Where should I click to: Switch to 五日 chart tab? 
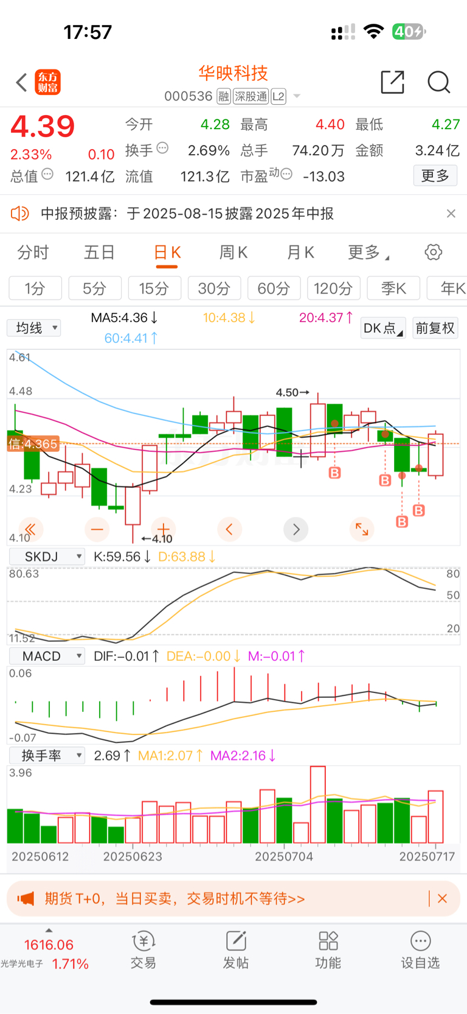click(99, 252)
